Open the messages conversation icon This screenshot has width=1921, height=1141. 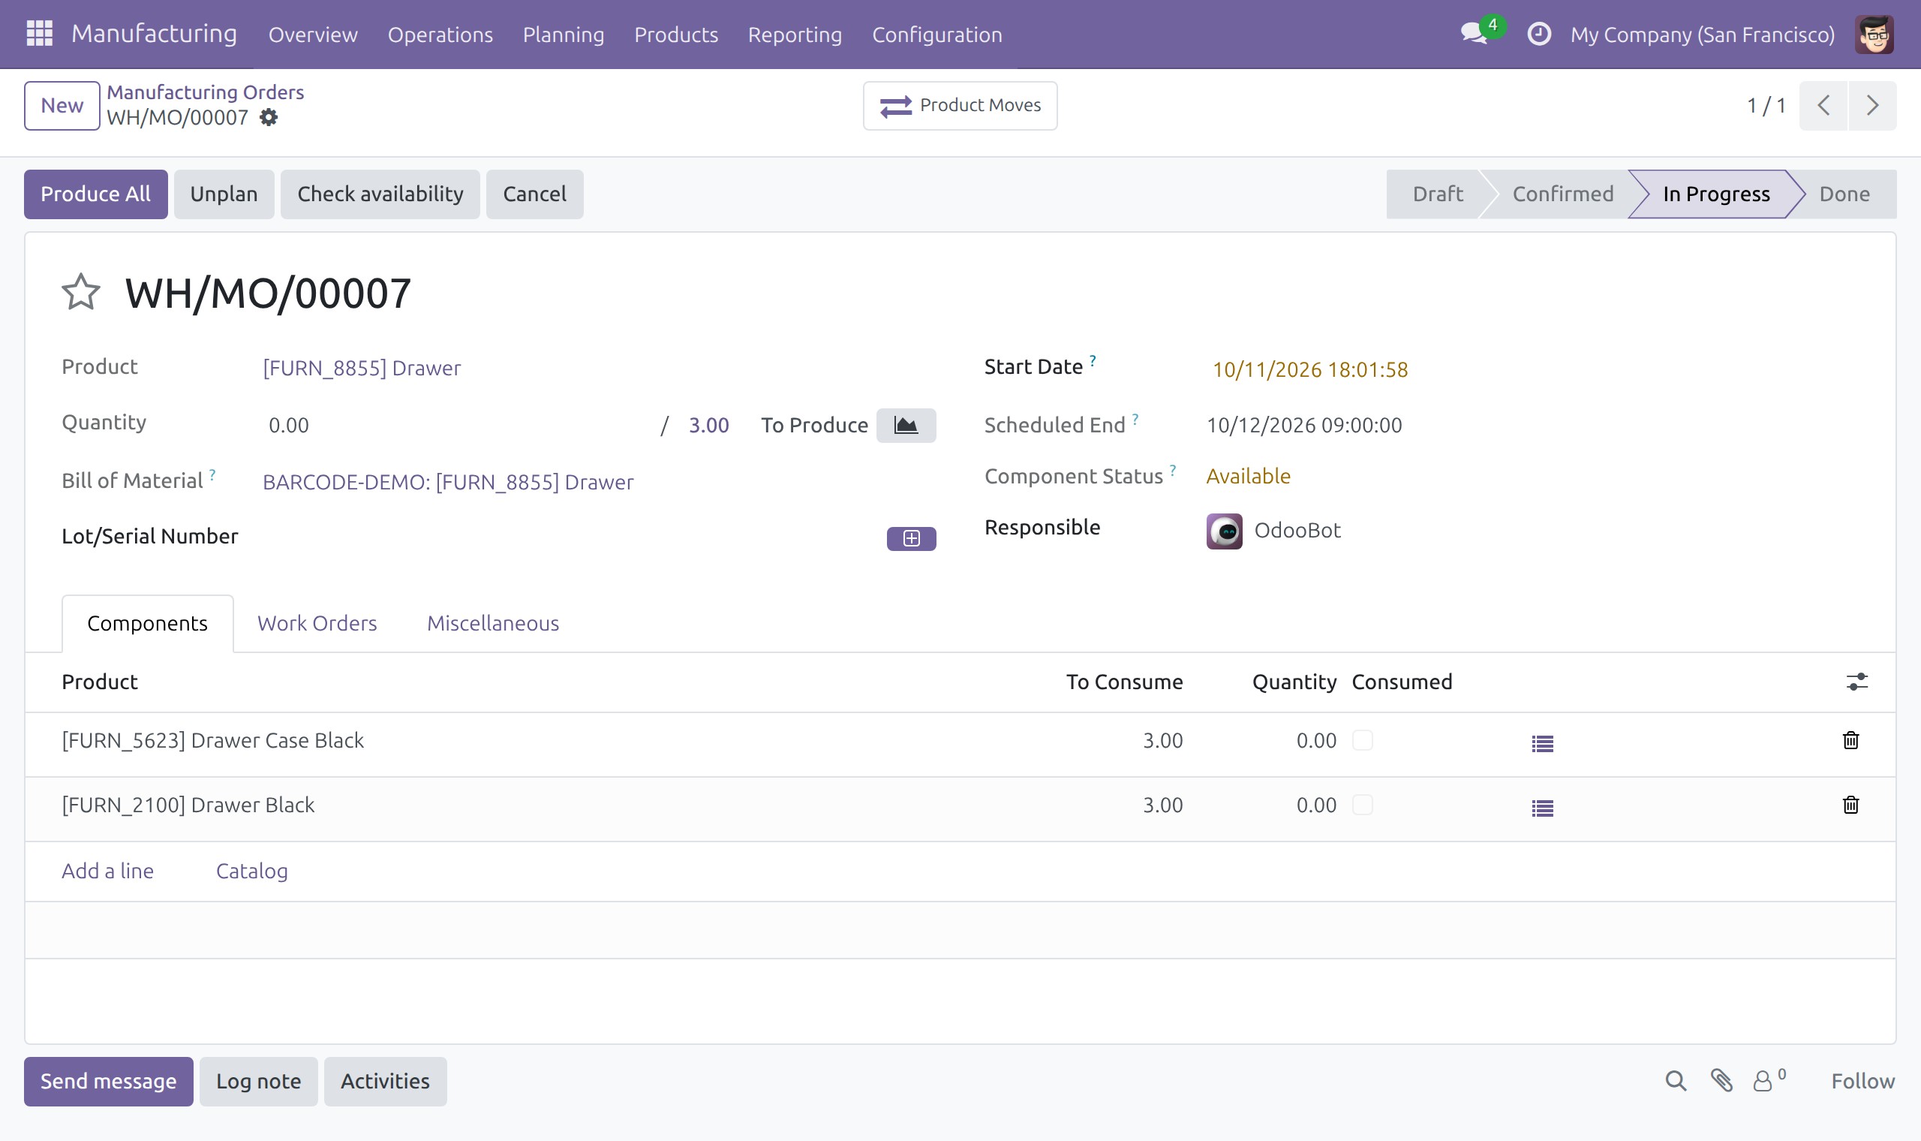[x=1474, y=34]
